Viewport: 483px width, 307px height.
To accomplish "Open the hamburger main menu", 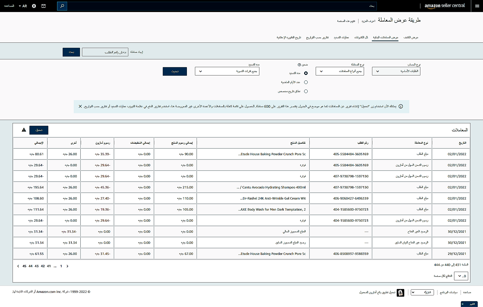I will [477, 6].
